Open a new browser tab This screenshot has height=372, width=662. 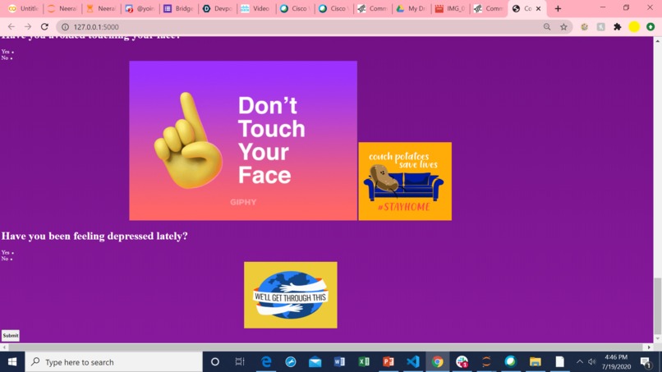pos(558,8)
